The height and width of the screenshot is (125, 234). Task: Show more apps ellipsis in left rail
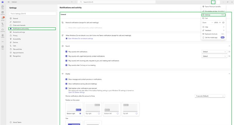[x=3, y=42]
